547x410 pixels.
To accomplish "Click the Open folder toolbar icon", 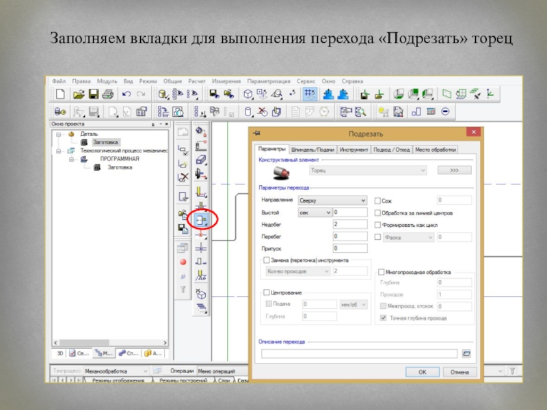I will pyautogui.click(x=78, y=94).
